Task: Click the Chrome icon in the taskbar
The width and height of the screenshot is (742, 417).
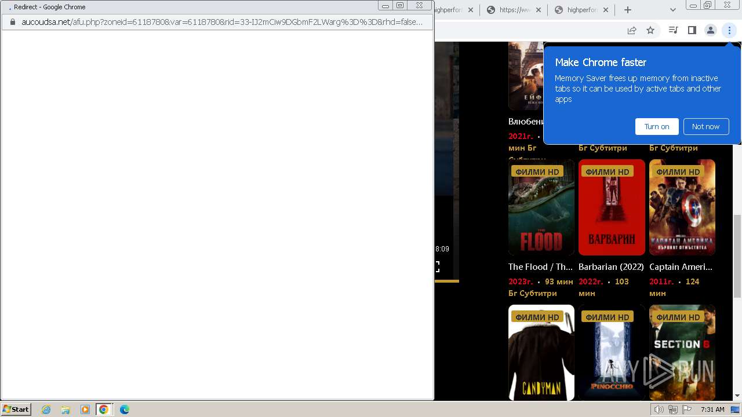Action: pos(104,409)
